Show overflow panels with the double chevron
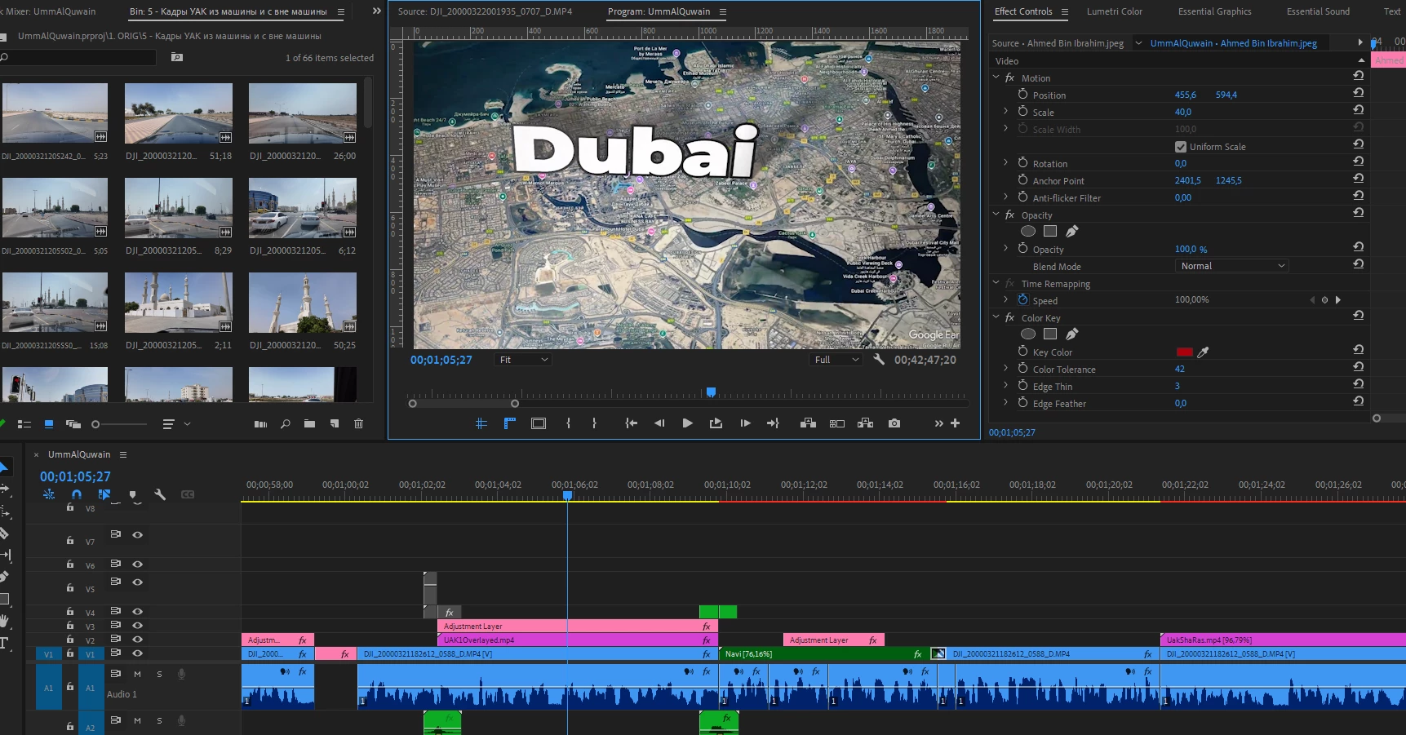Image resolution: width=1406 pixels, height=735 pixels. 376,11
